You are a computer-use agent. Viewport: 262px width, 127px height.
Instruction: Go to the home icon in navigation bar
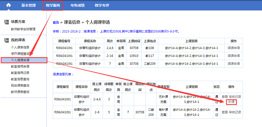[9, 5]
